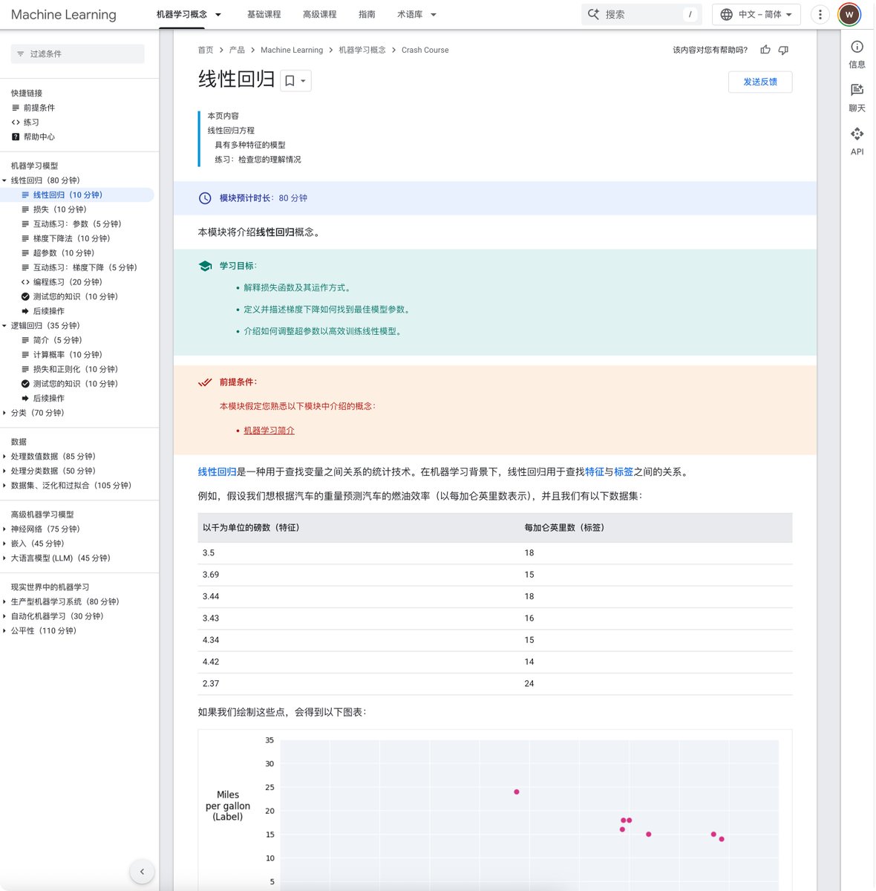Expand 处理分类数据 (50 分钟) section
Image resolution: width=876 pixels, height=891 pixels.
click(4, 471)
